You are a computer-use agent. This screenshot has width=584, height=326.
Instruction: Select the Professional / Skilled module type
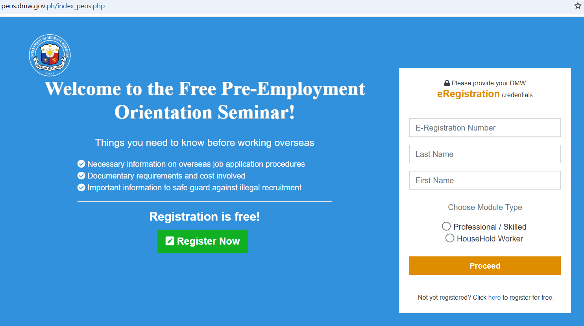(x=446, y=227)
